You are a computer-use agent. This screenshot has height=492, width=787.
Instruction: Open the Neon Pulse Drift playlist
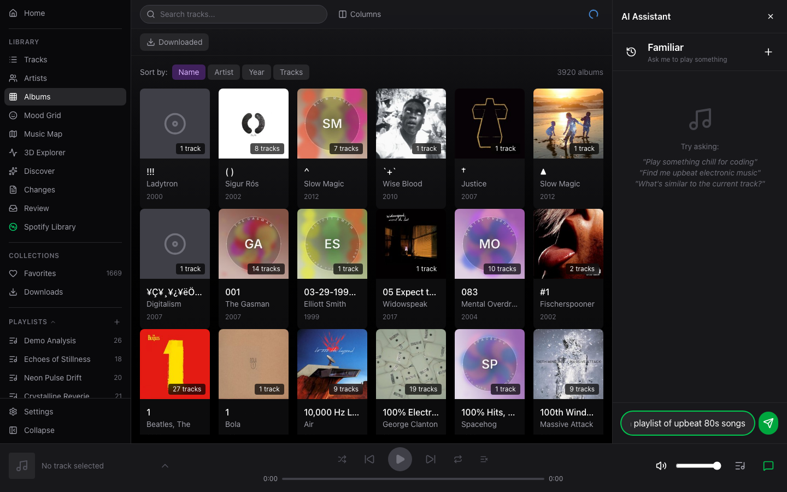tap(53, 378)
